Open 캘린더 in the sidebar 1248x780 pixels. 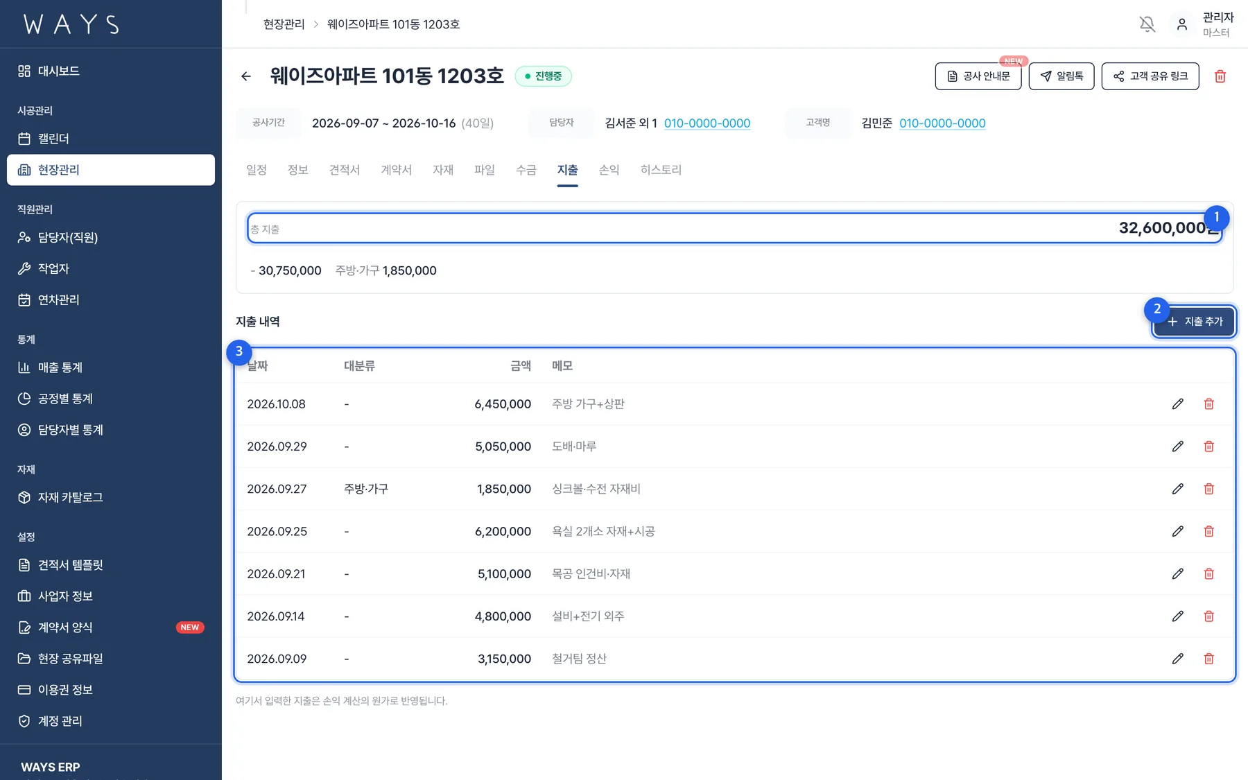111,139
